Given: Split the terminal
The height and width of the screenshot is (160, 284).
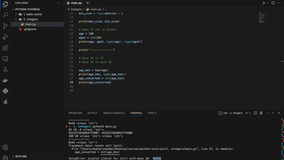Looking at the screenshot, I should tap(256, 113).
